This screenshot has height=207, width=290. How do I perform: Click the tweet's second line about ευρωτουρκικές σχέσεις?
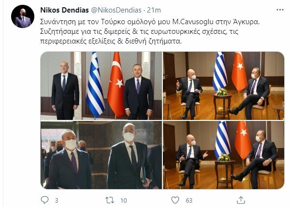click(x=139, y=31)
